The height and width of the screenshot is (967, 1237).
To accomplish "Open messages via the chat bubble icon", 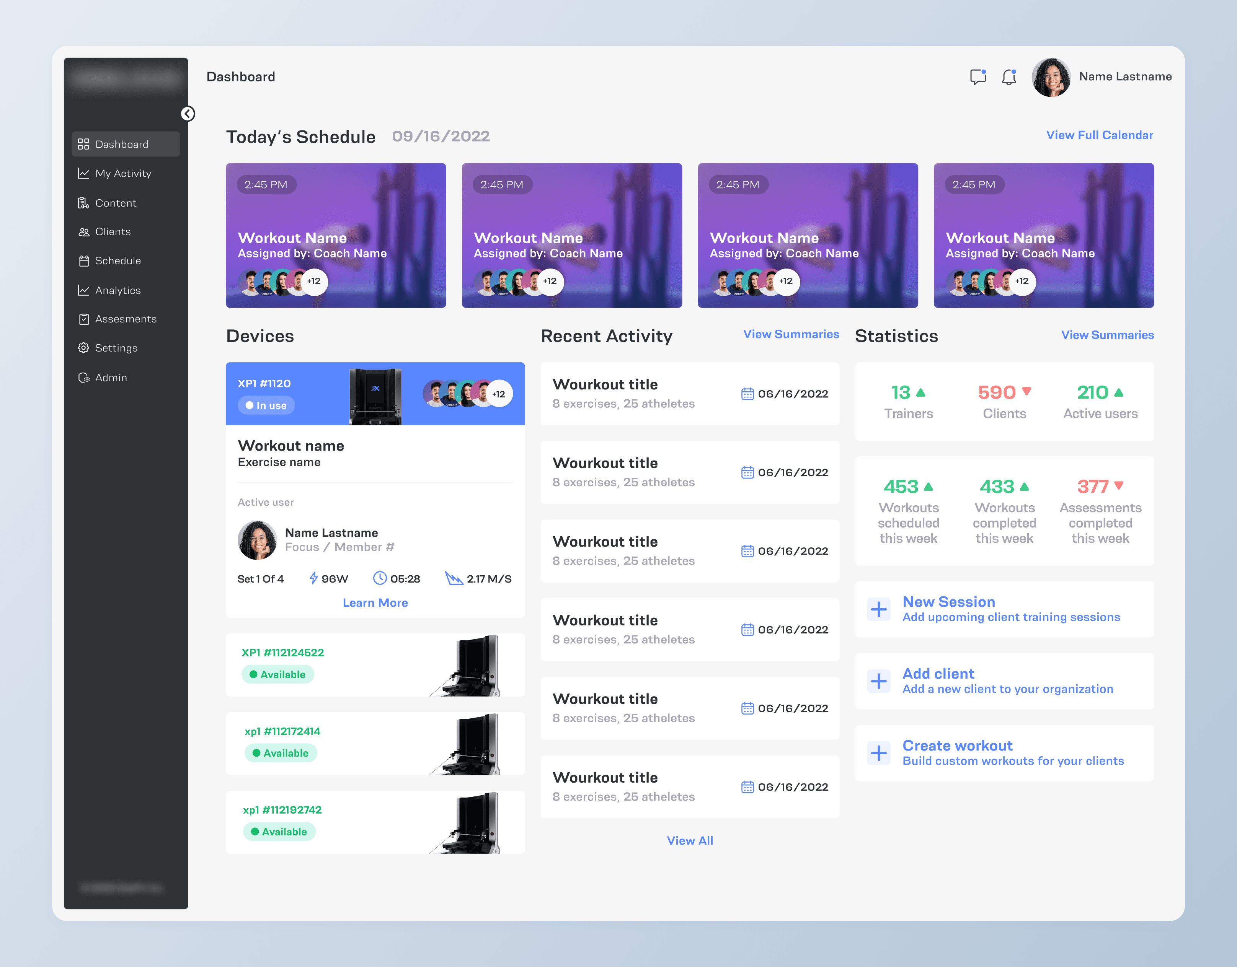I will coord(978,77).
